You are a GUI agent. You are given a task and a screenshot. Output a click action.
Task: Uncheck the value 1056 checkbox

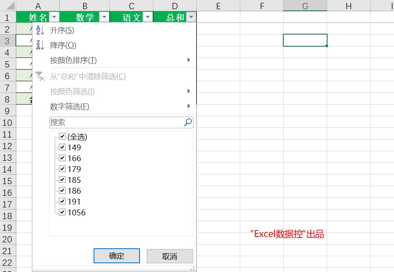(62, 212)
